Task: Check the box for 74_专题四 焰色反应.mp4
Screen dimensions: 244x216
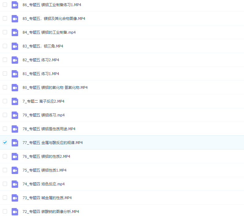Action: point(5,184)
